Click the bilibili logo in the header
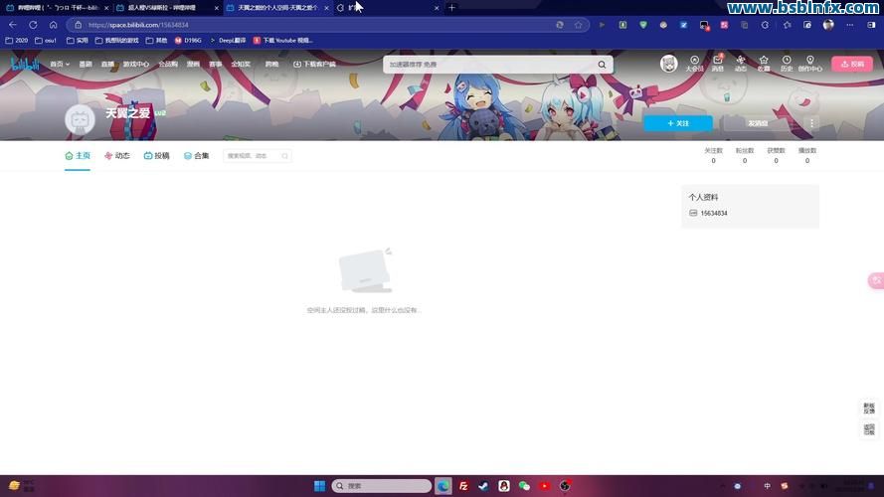This screenshot has width=884, height=497. click(x=26, y=64)
